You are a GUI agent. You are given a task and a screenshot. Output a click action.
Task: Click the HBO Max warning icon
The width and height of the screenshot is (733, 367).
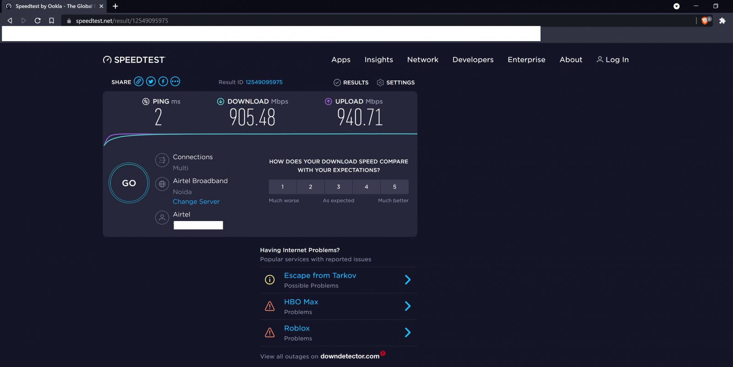pos(270,306)
